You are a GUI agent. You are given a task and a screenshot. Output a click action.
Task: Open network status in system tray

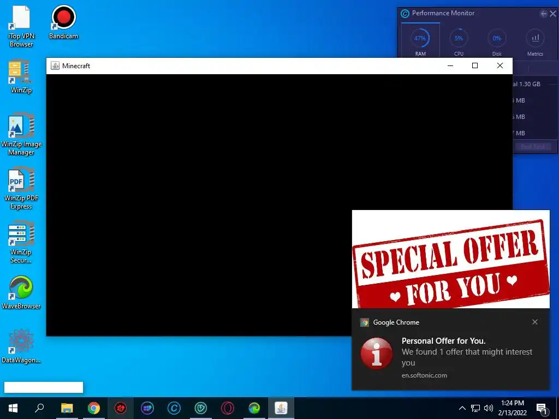475,408
